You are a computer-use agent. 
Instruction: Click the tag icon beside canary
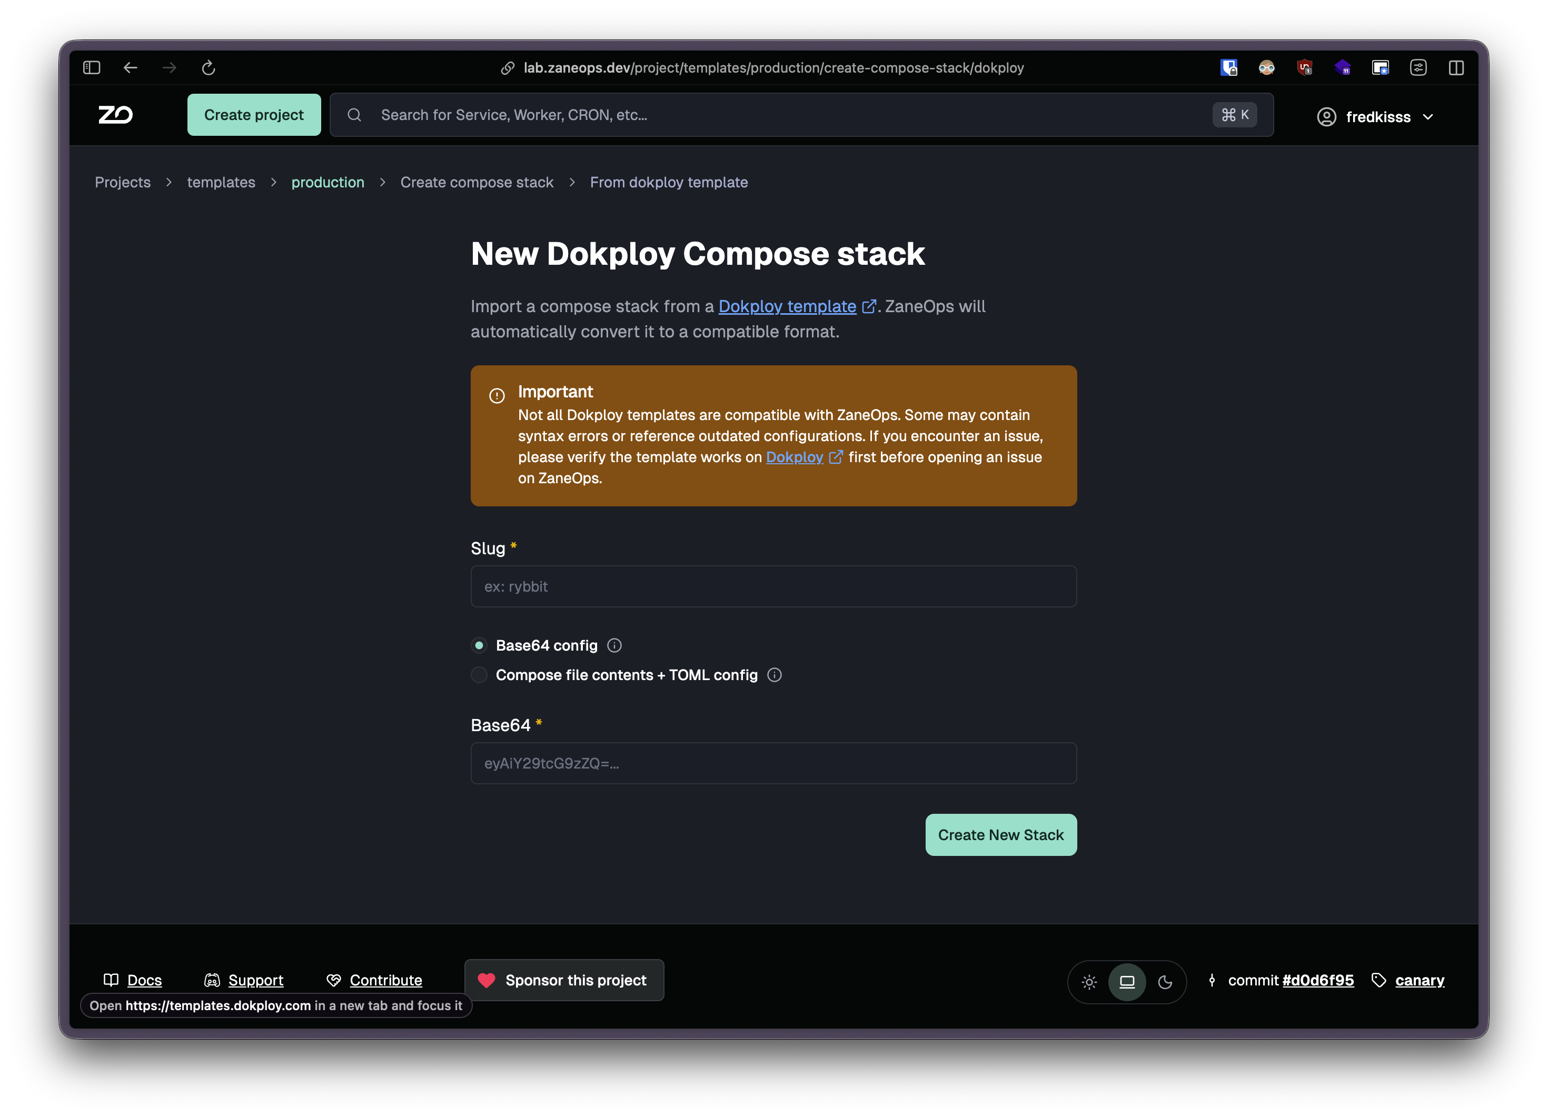pyautogui.click(x=1379, y=981)
